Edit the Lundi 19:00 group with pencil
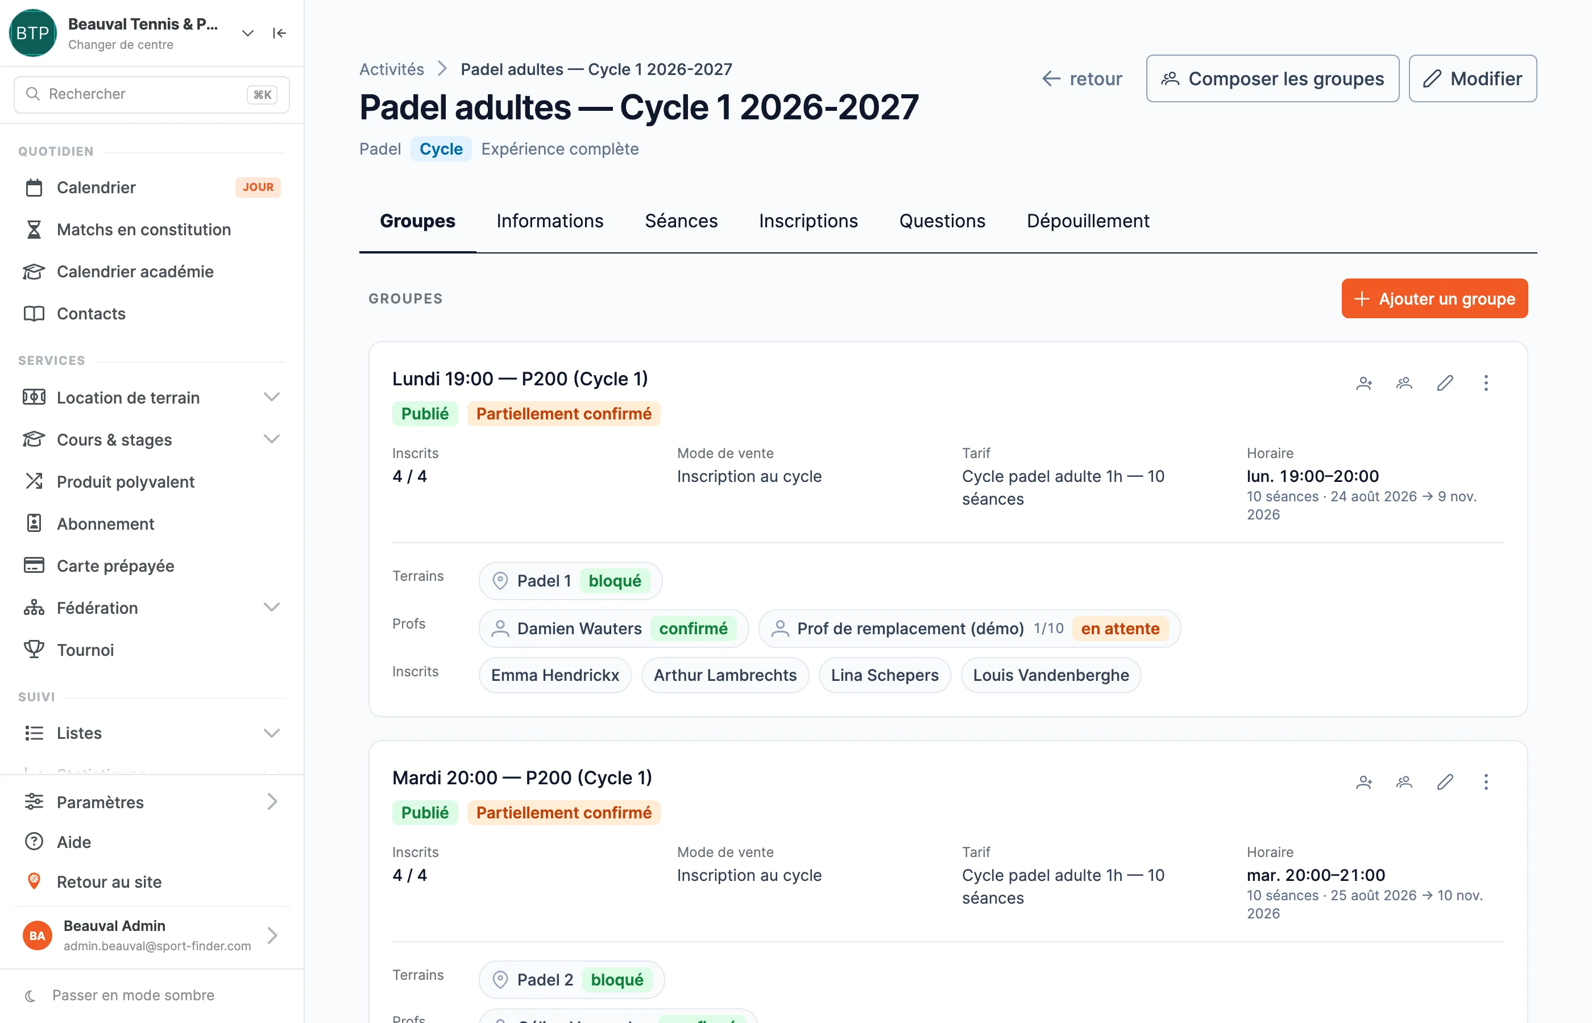Screen dimensions: 1592x1023 click(x=1445, y=382)
